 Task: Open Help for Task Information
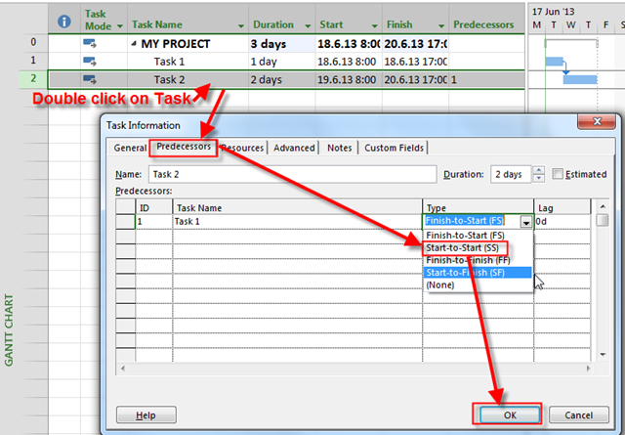click(x=146, y=414)
